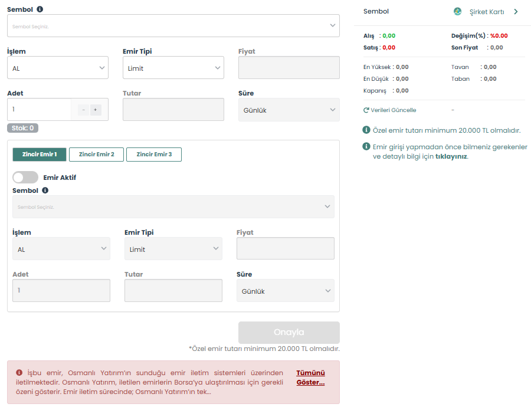Click the info icon beside minimum 20.000 TL note
The width and height of the screenshot is (531, 407).
[x=366, y=130]
